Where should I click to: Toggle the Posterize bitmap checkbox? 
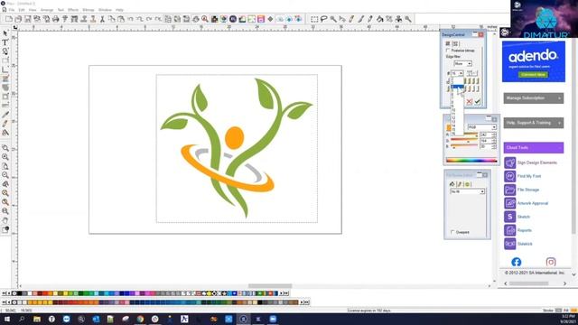(x=448, y=51)
